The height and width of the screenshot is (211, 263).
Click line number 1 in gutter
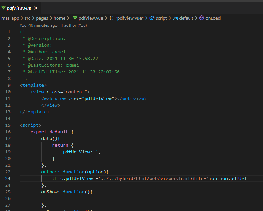[9, 32]
